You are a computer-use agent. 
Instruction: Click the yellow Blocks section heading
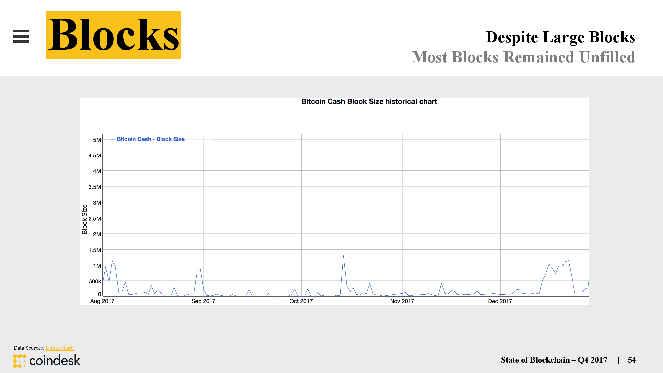113,35
